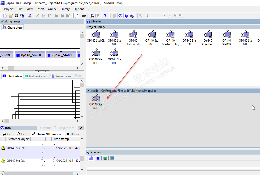Toggle the Info window speech bubble icon
Screen dimensions: 260x175
tap(120, 15)
